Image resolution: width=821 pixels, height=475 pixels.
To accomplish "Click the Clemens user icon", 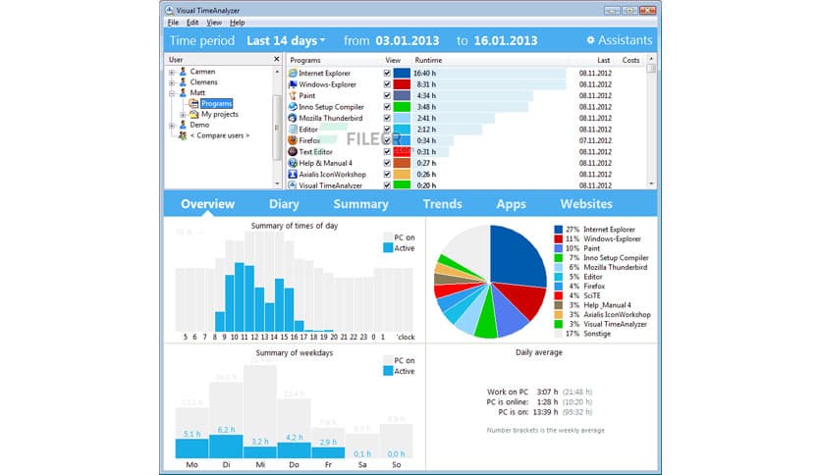I will coord(183,82).
